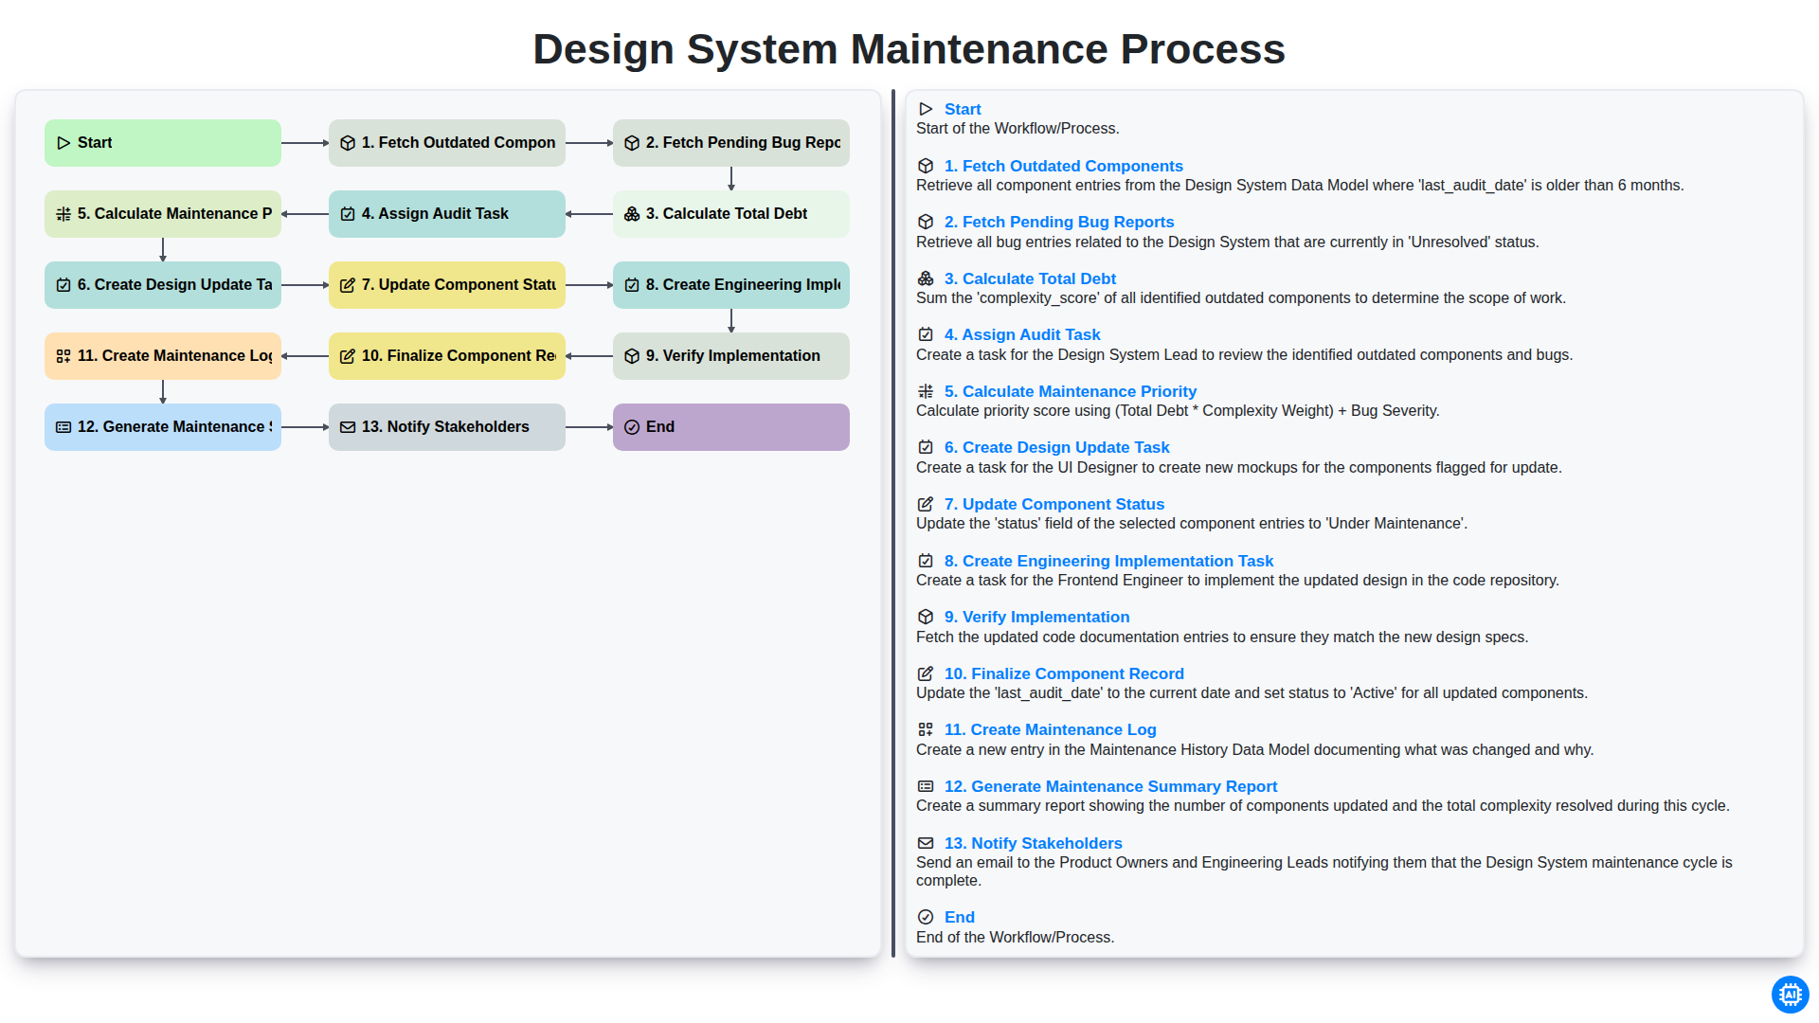Click edit icon beside Update Component Status heading

tap(926, 504)
